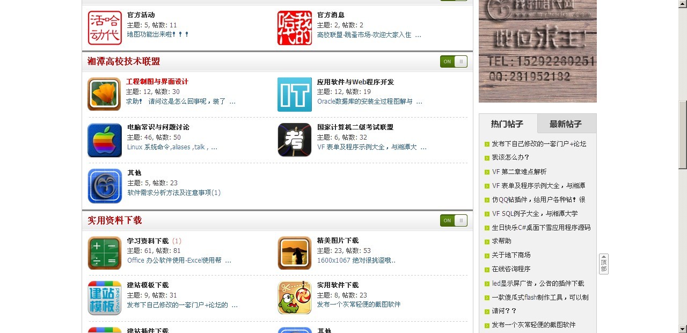Open the 关于地下商场 post link
The width and height of the screenshot is (687, 333).
click(511, 255)
